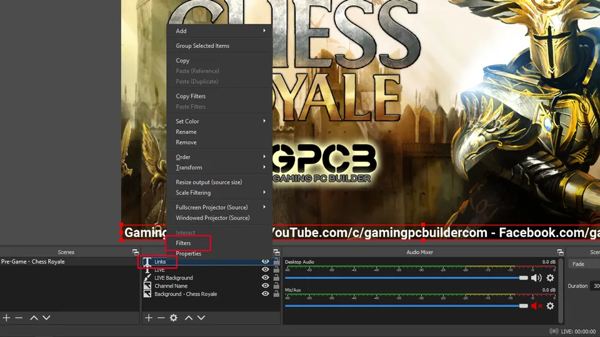Mute Desktop Audio speaker icon
600x337 pixels.
pyautogui.click(x=536, y=278)
